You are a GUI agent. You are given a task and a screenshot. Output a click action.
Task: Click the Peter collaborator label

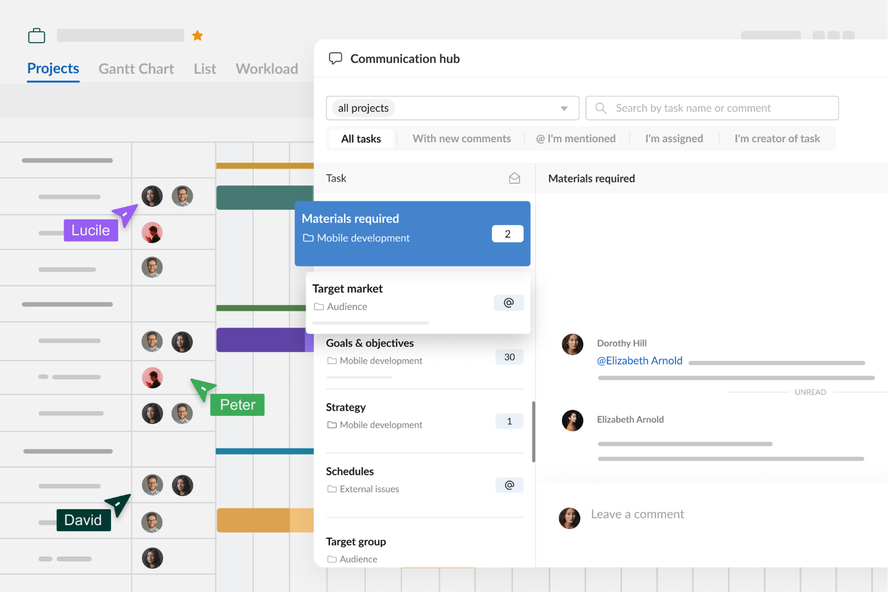click(238, 405)
